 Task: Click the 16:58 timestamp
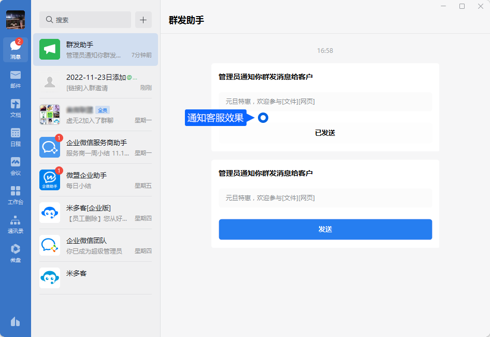(325, 51)
